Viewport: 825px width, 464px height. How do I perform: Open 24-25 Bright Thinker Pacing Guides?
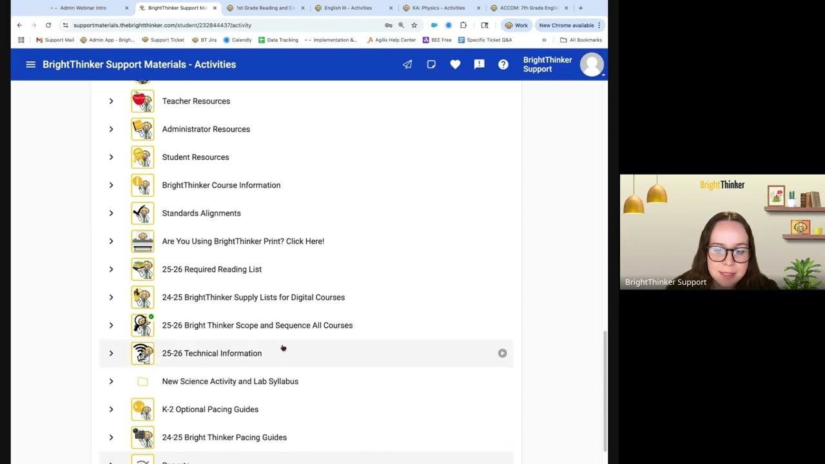[224, 438]
